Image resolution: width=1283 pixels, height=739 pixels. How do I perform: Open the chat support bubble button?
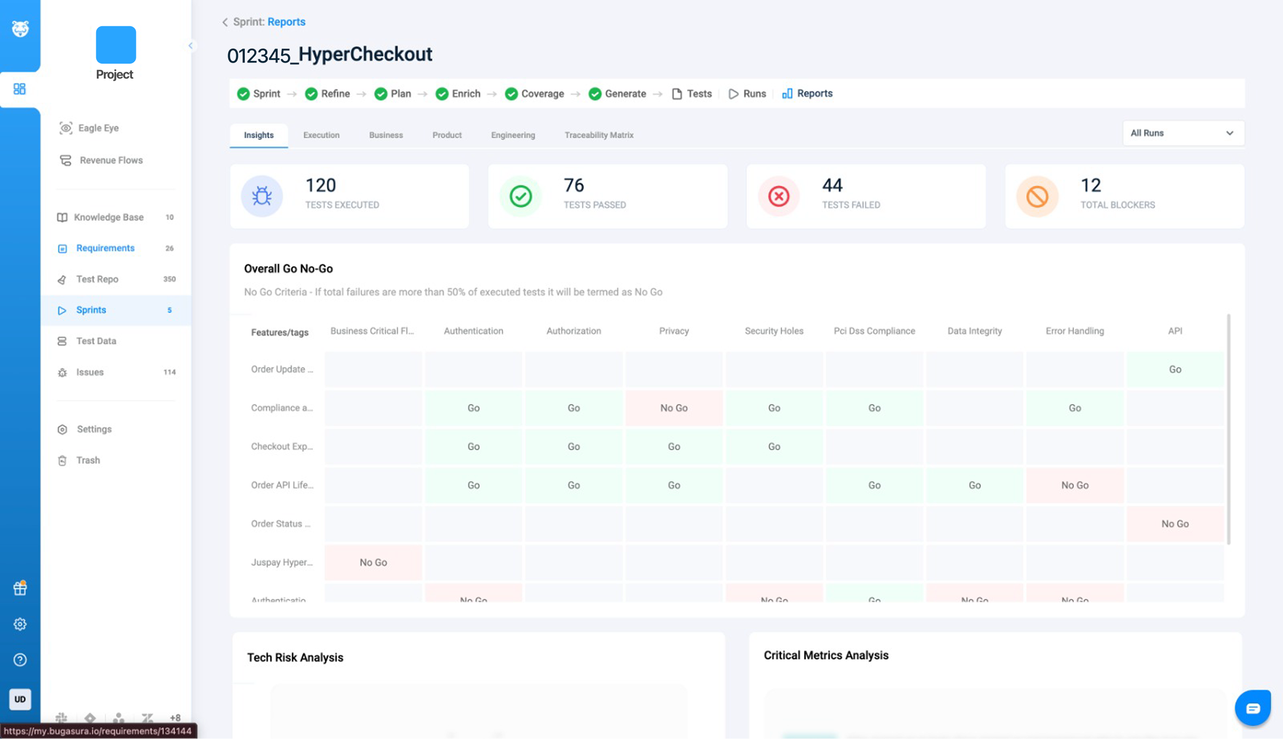click(x=1253, y=708)
